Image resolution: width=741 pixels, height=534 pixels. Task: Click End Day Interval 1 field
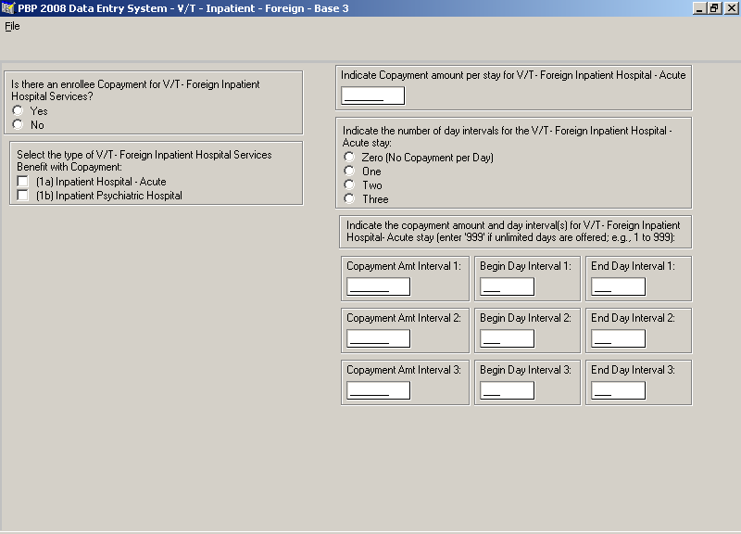coord(618,286)
